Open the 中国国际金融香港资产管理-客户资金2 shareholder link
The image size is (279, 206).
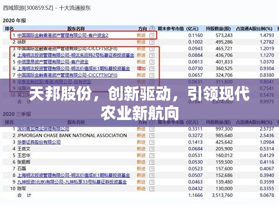click(x=63, y=35)
